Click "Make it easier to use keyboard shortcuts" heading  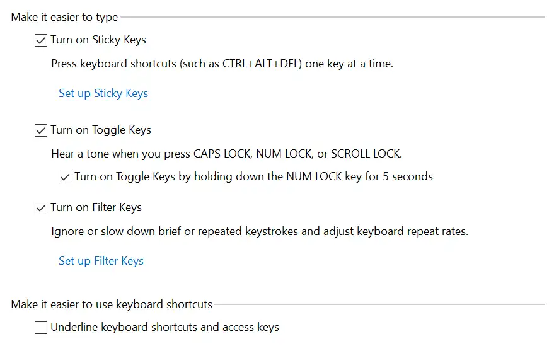[x=112, y=304]
